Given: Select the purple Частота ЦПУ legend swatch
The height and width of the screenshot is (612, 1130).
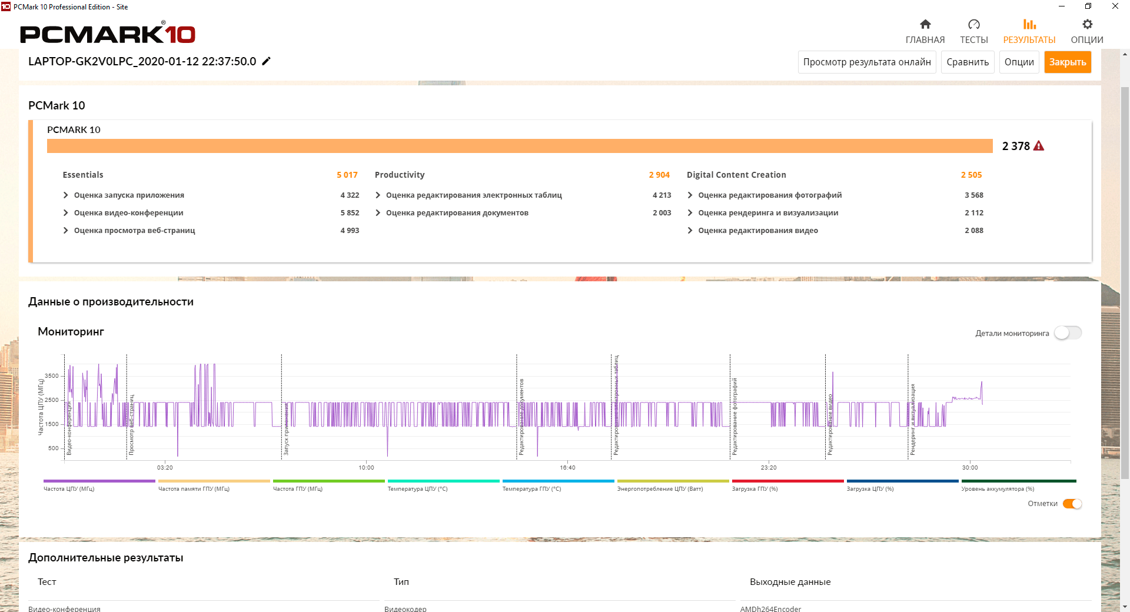Looking at the screenshot, I should tap(99, 481).
